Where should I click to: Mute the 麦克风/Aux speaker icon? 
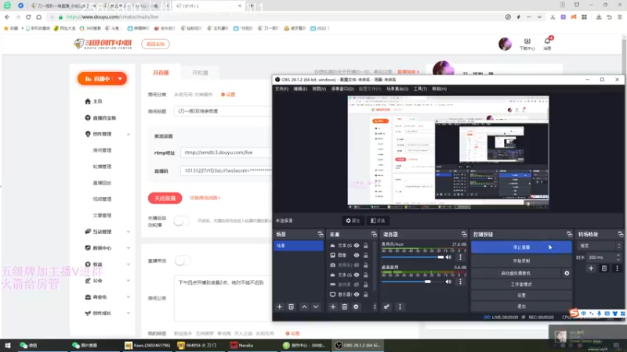tap(448, 257)
